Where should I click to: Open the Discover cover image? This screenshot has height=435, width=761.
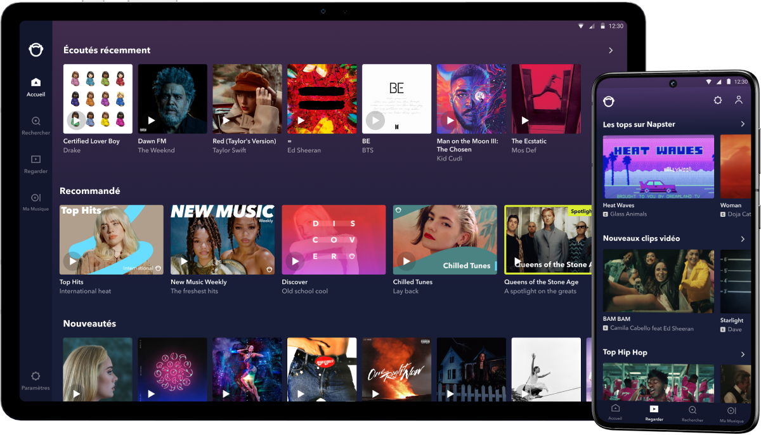[x=334, y=240]
